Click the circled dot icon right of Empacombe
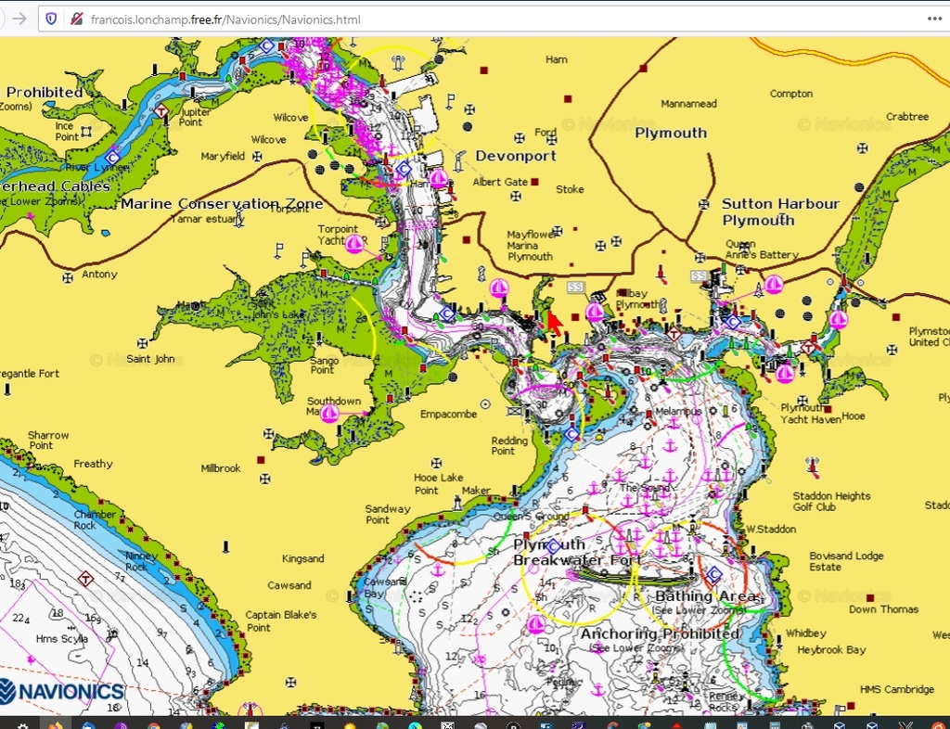Viewport: 950px width, 729px height. (x=484, y=403)
